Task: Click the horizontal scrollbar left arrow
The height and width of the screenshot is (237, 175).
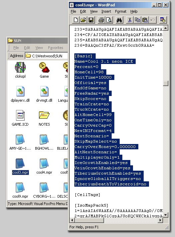Action: (72, 220)
